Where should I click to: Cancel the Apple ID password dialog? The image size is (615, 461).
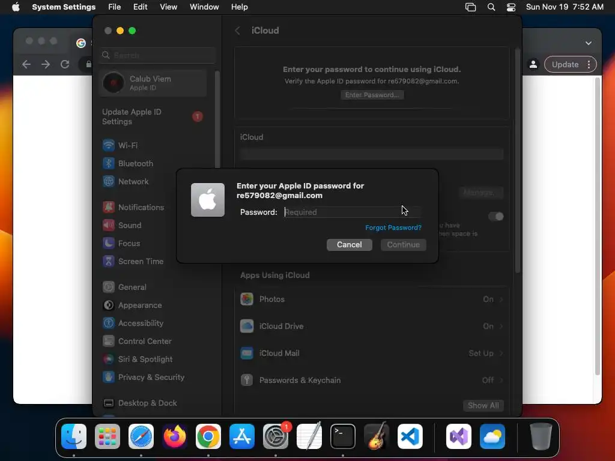tap(349, 245)
